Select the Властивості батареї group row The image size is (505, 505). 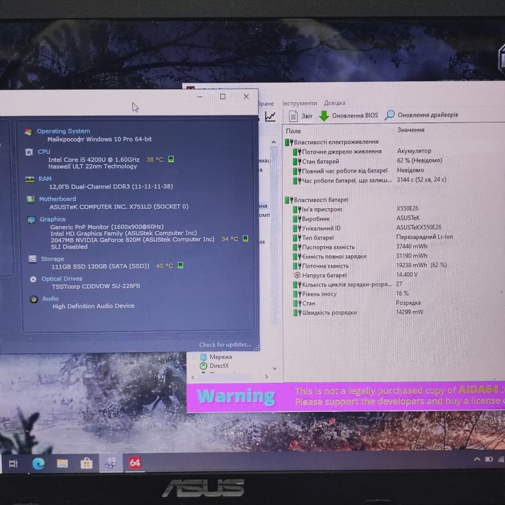click(316, 200)
